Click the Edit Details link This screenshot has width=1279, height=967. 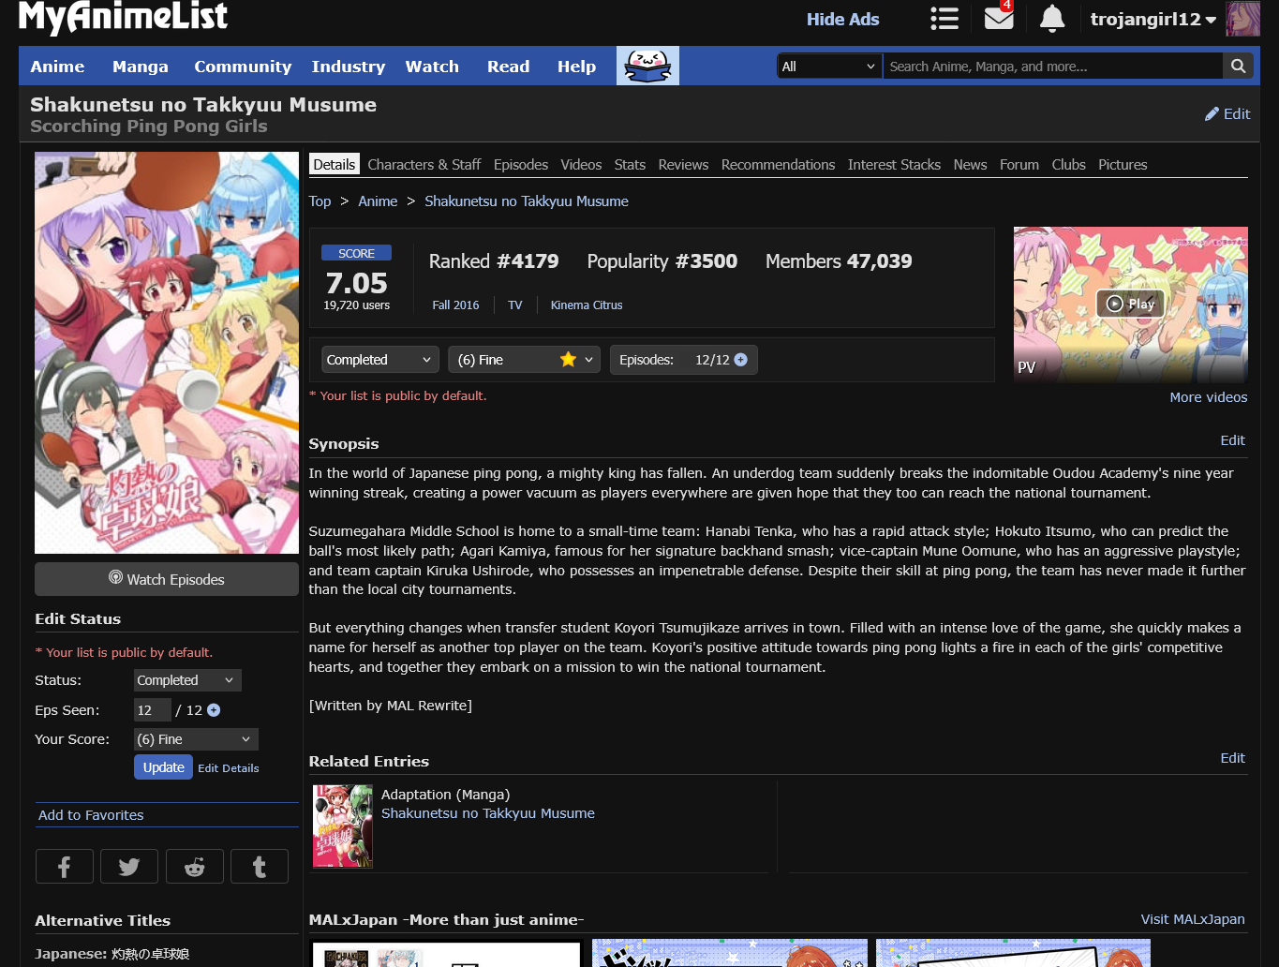tap(229, 768)
